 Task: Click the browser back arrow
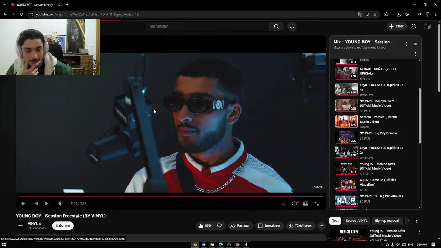point(5,14)
